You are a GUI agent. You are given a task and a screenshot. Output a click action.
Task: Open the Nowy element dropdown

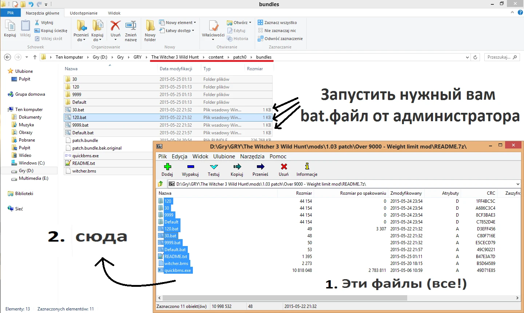[x=178, y=22]
